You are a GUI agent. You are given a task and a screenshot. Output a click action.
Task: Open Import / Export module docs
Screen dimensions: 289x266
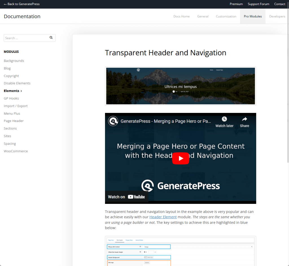[16, 106]
